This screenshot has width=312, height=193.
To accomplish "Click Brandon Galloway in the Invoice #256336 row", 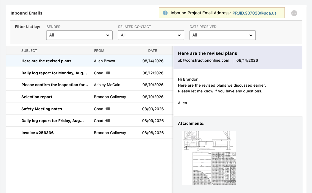I will click(110, 133).
